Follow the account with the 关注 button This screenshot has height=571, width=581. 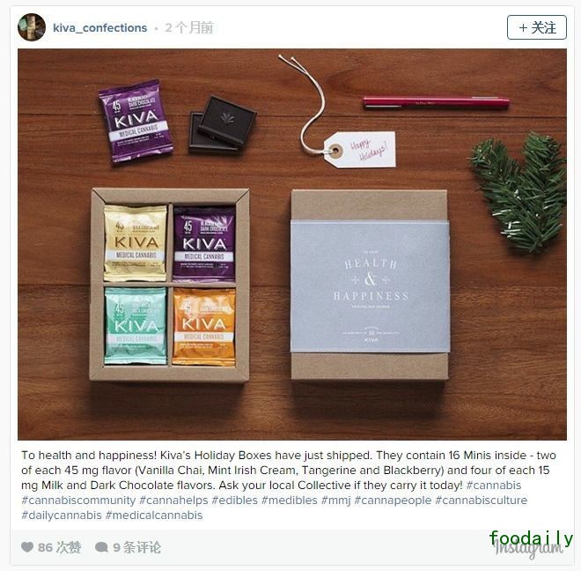(536, 27)
